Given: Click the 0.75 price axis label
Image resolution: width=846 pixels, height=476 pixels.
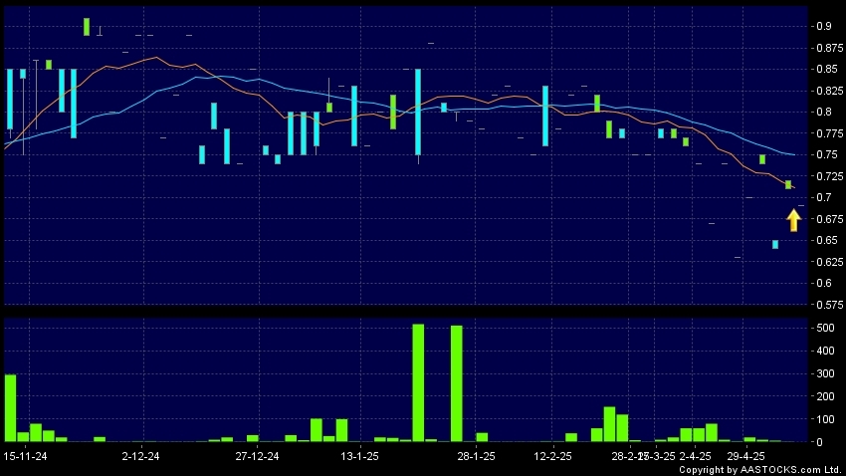Looking at the screenshot, I should click(827, 155).
